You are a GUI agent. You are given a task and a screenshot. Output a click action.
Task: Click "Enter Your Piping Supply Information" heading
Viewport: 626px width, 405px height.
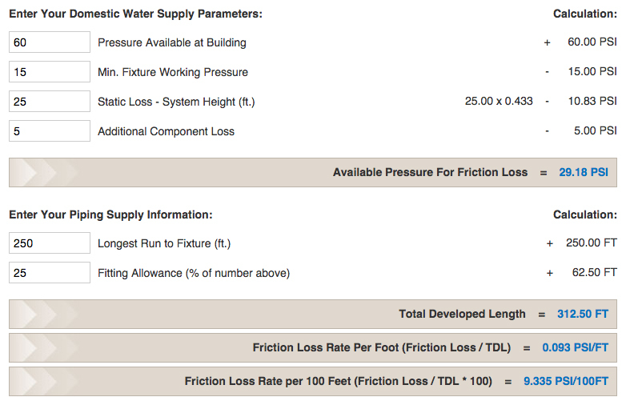pos(110,215)
